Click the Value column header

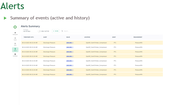tap(68, 37)
